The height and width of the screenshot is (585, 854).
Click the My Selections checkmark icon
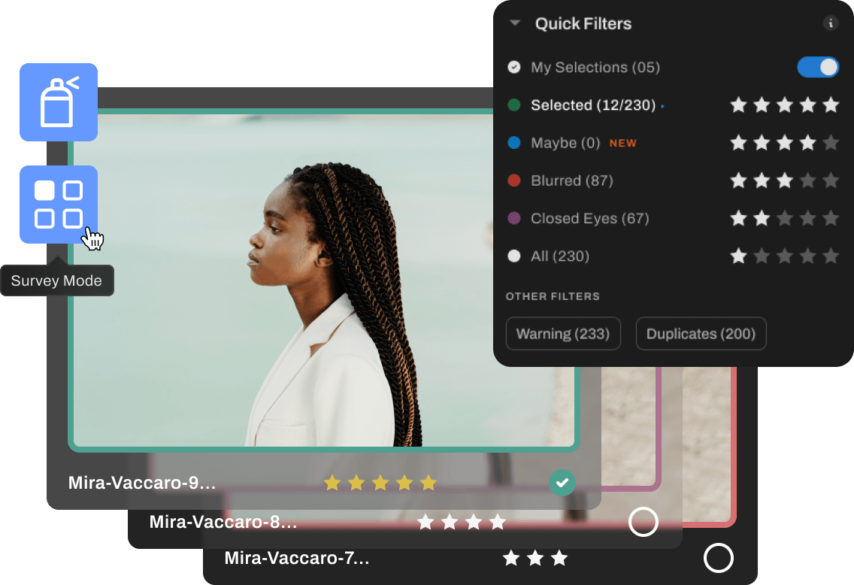514,67
